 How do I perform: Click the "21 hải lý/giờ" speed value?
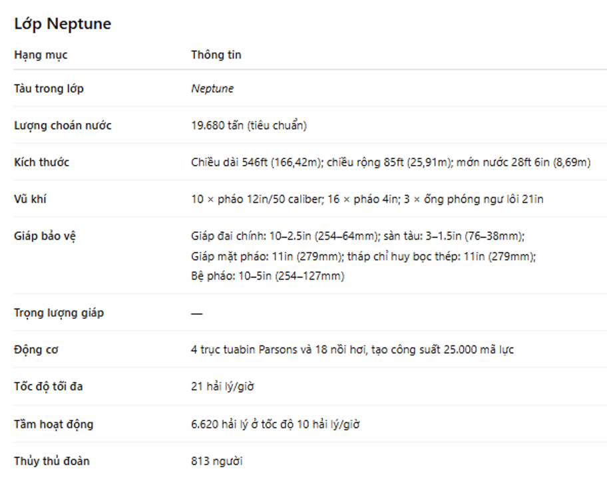[222, 386]
